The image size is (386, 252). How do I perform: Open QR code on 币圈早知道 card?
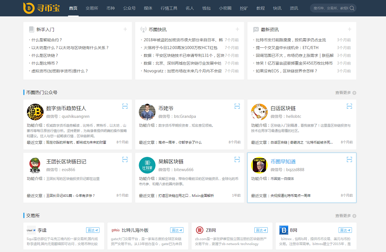(349, 160)
